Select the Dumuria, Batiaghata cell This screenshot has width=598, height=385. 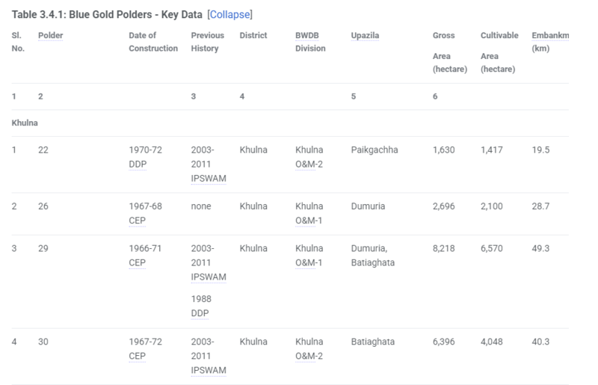373,255
